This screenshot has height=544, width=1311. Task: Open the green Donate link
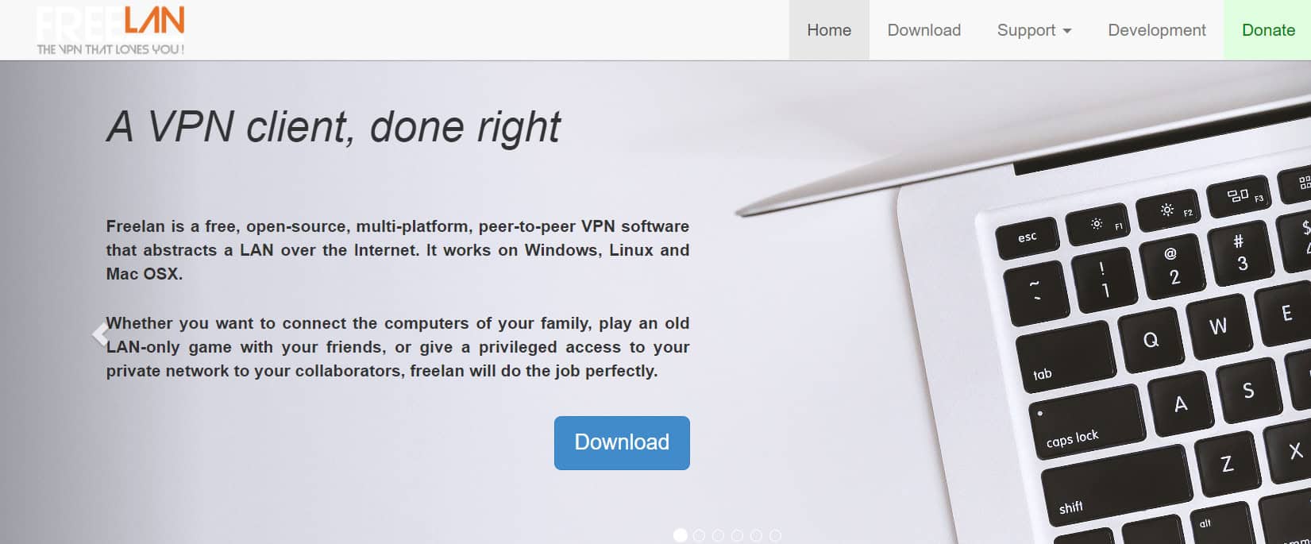pyautogui.click(x=1268, y=30)
